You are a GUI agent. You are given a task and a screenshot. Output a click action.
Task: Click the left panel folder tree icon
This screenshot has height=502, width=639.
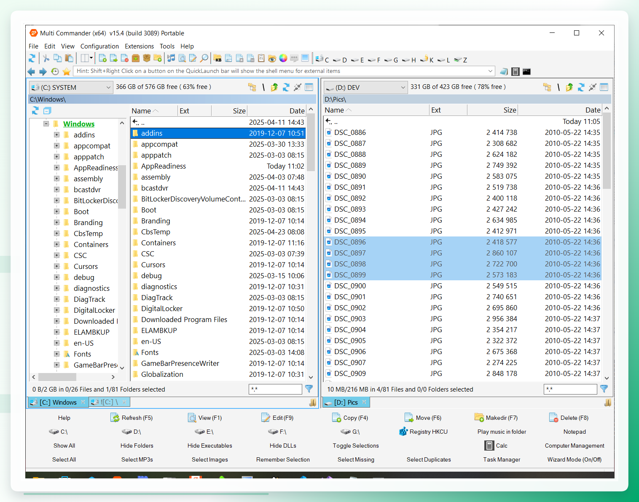[252, 87]
